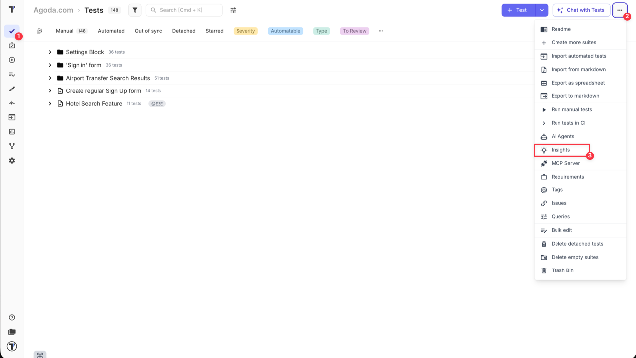Open the Analytics chart icon in the sidebar

pos(12,131)
